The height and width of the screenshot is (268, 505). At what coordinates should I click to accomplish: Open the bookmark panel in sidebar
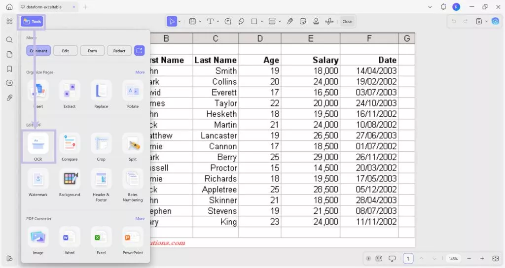pos(9,69)
